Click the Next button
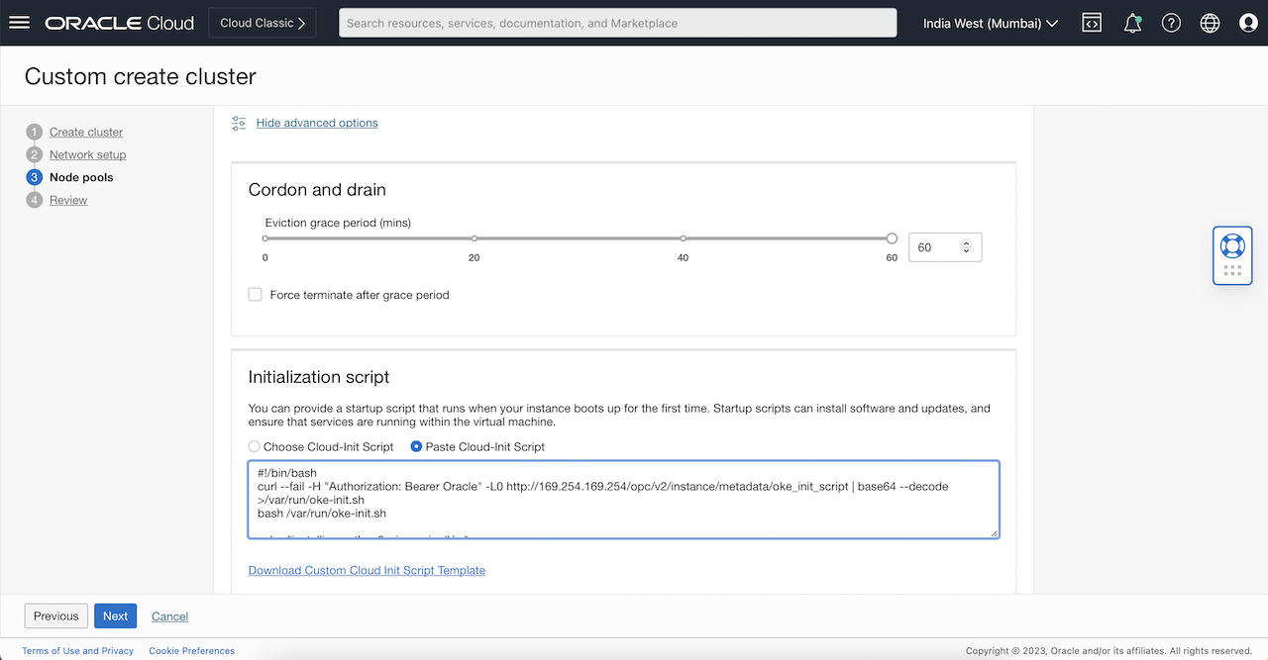The image size is (1268, 660). 116,615
